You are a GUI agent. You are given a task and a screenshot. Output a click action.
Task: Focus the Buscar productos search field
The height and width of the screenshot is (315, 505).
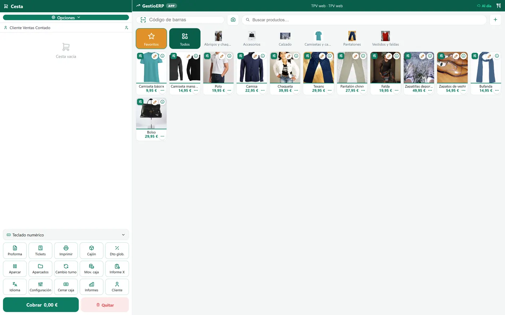[364, 20]
